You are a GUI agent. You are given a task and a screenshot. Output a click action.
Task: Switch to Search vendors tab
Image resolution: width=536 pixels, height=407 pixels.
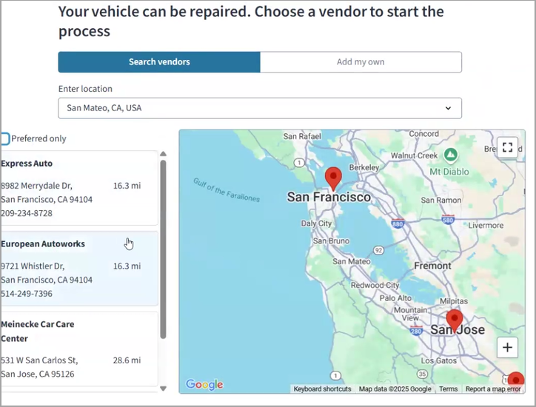point(159,62)
